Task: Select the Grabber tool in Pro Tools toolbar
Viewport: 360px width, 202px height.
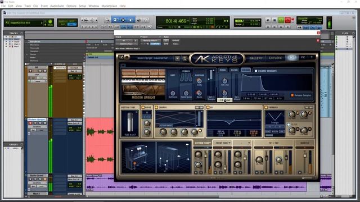Action: [x=130, y=20]
